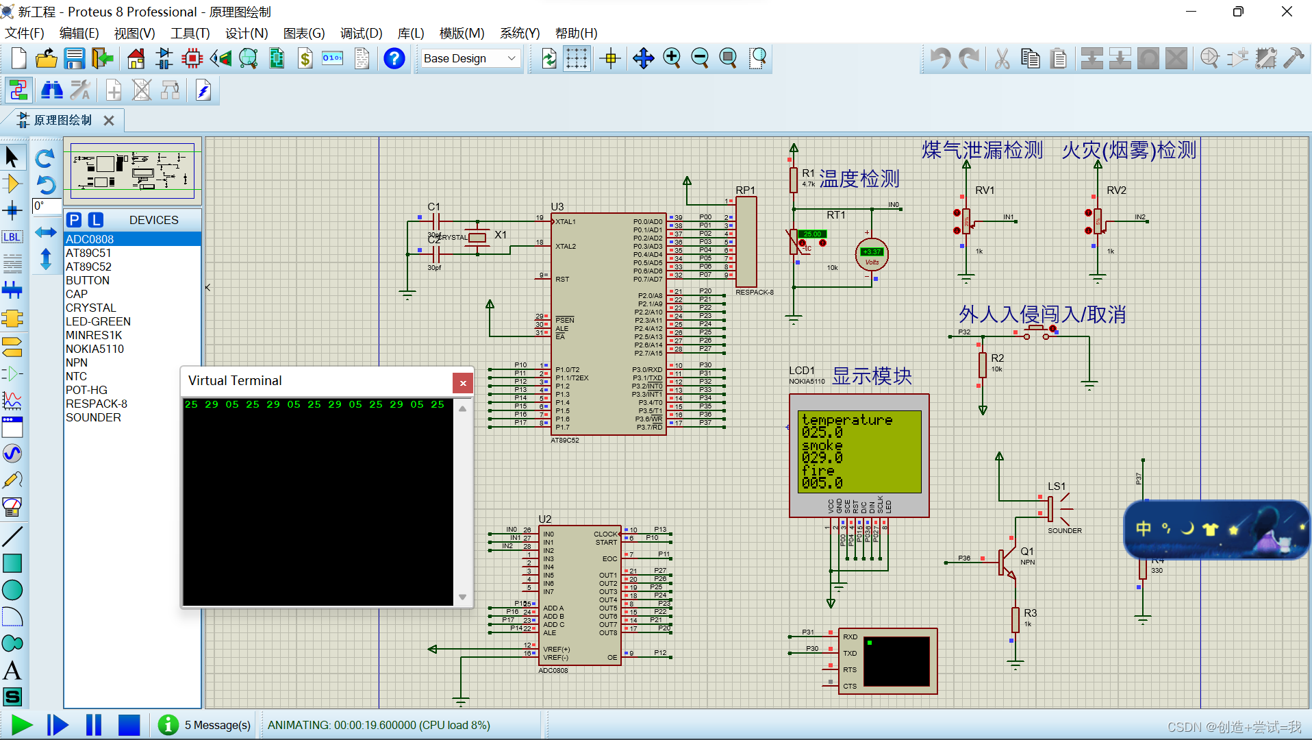The height and width of the screenshot is (740, 1312).
Task: Click Virtual Terminal scrollbar down arrow
Action: 463,597
